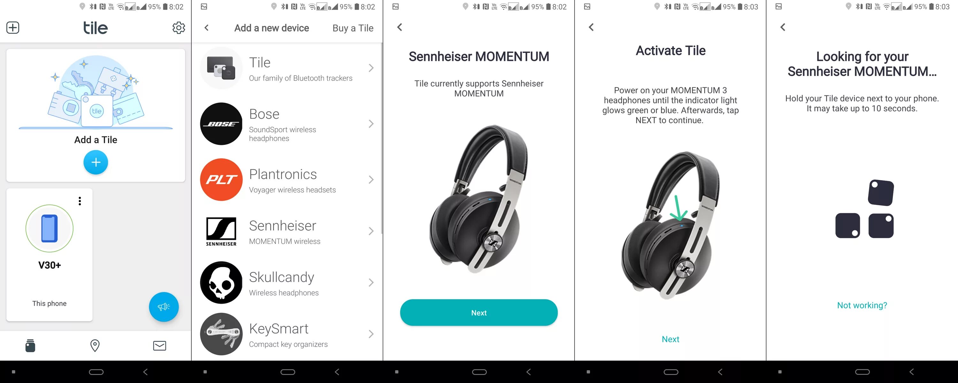958x383 pixels.
Task: Click the add new Tile plus icon
Action: pyautogui.click(x=95, y=162)
